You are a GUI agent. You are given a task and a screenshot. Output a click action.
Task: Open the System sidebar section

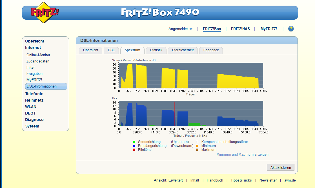pyautogui.click(x=32, y=126)
